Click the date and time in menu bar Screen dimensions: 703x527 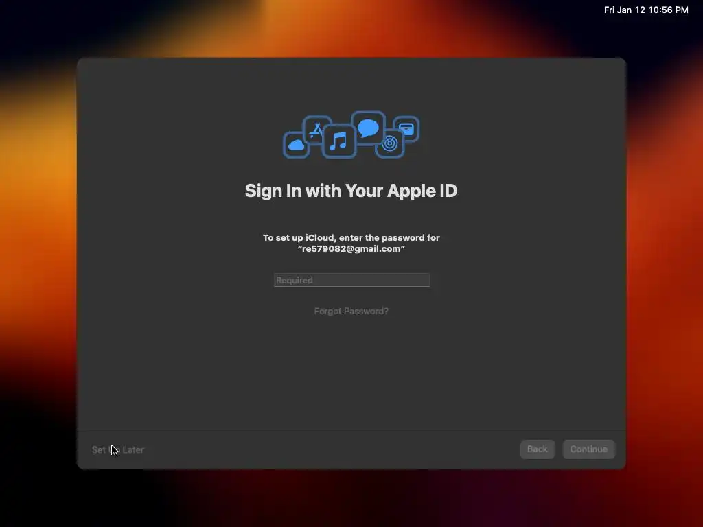click(x=645, y=10)
